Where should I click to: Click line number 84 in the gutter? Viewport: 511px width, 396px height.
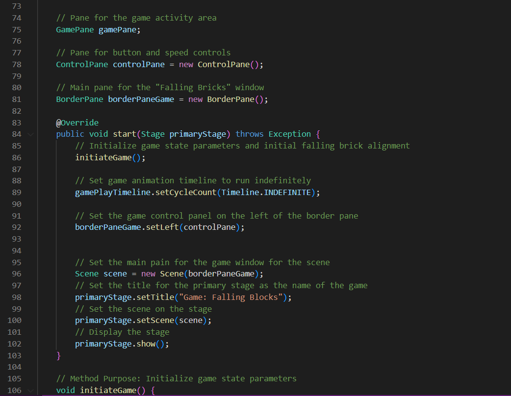click(16, 134)
